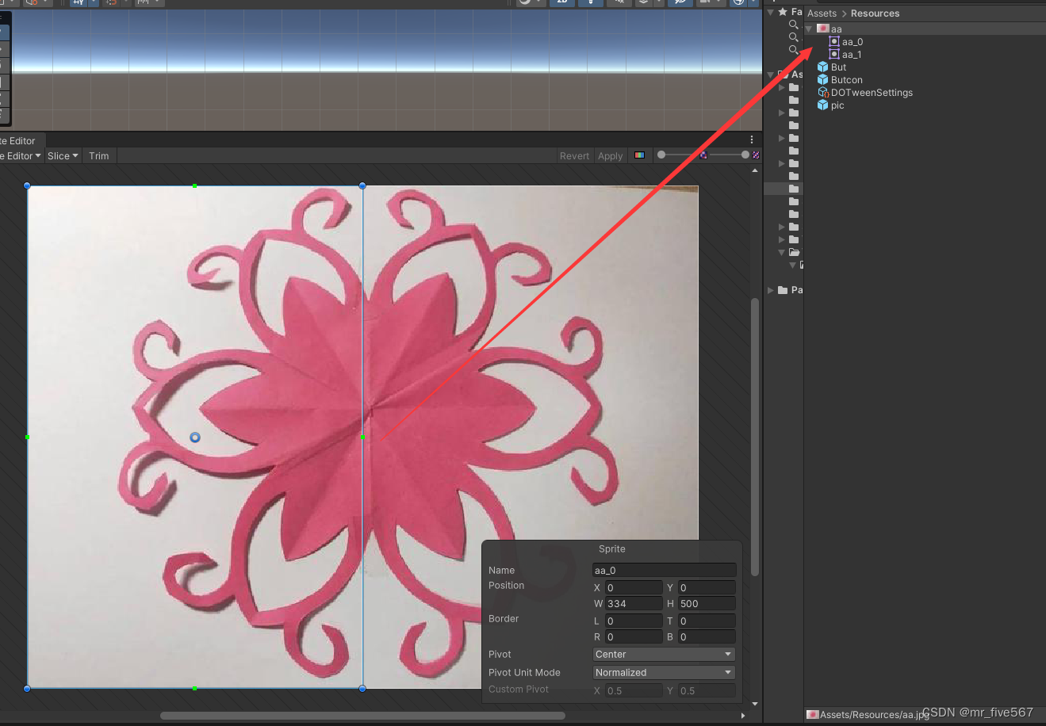
Task: Click the aa_1 sprite icon
Action: [835, 54]
